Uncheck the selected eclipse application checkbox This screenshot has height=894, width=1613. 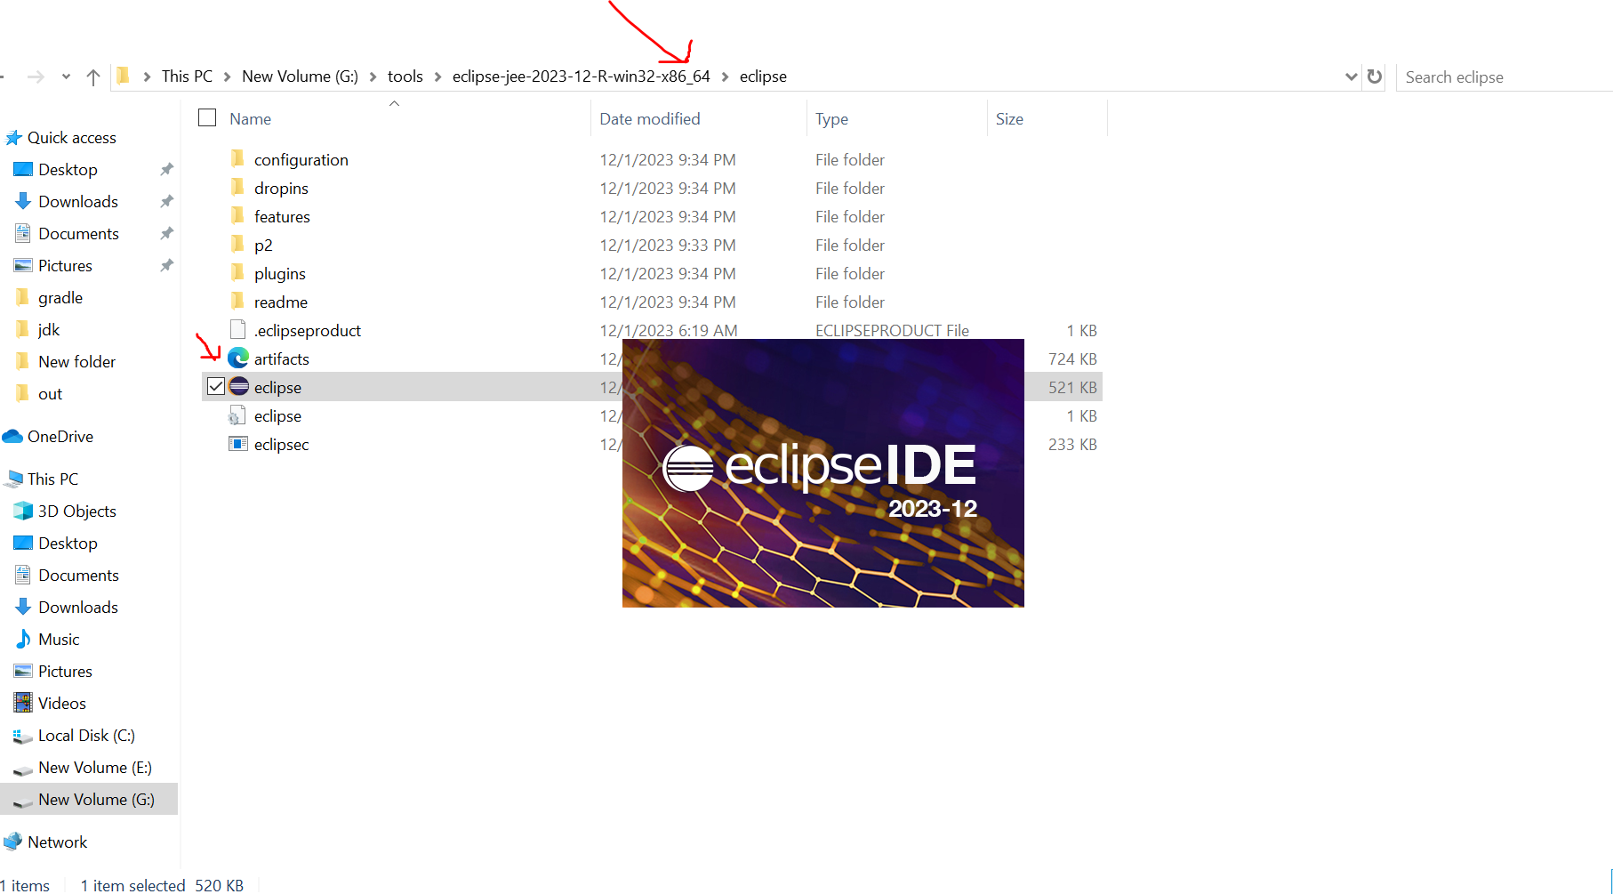click(215, 387)
